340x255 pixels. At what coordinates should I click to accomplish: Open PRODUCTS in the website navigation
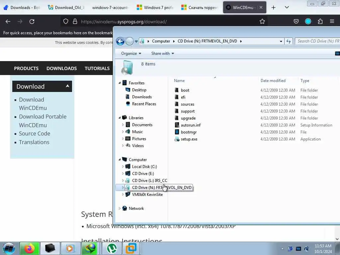click(x=26, y=68)
